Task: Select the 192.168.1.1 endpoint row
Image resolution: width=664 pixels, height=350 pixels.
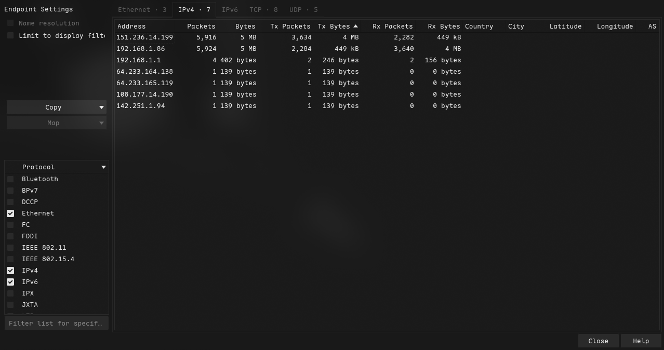Action: coord(138,60)
